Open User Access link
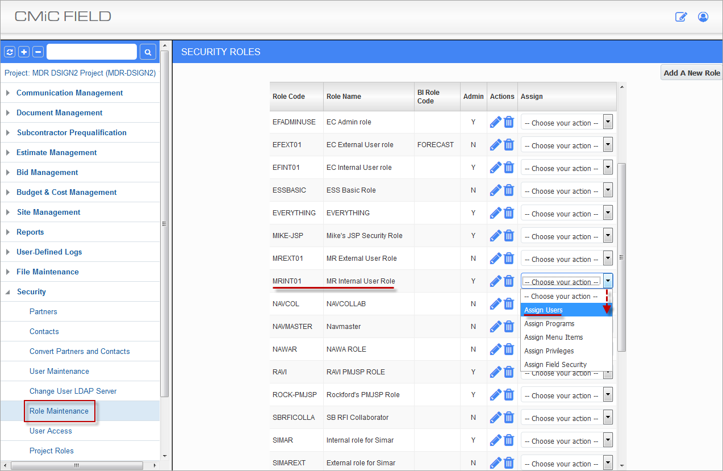723x471 pixels. coord(51,431)
